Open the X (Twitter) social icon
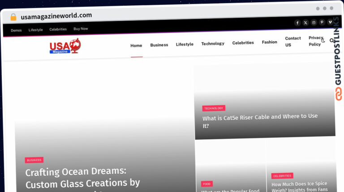This screenshot has width=344, height=192. tap(305, 22)
